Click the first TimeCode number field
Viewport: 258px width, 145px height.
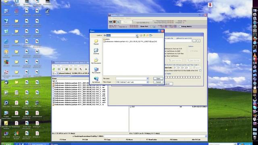point(175,68)
